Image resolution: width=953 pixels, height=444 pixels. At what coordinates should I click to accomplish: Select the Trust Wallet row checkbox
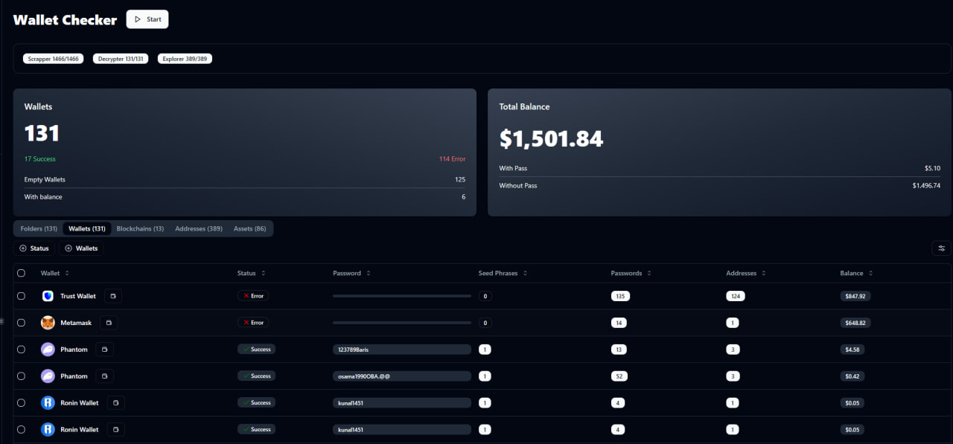[21, 296]
